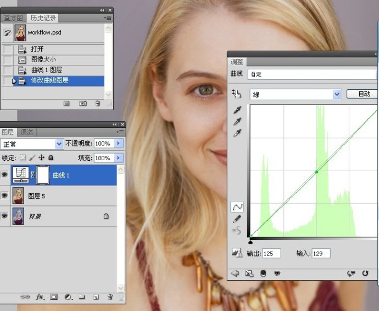Click the 自动 auto button

362,94
